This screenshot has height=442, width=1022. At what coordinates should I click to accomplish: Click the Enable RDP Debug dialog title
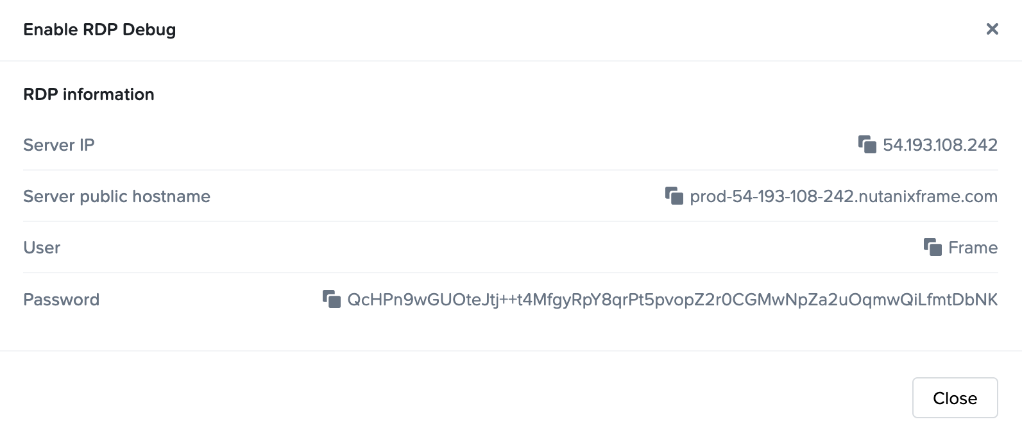(x=100, y=29)
